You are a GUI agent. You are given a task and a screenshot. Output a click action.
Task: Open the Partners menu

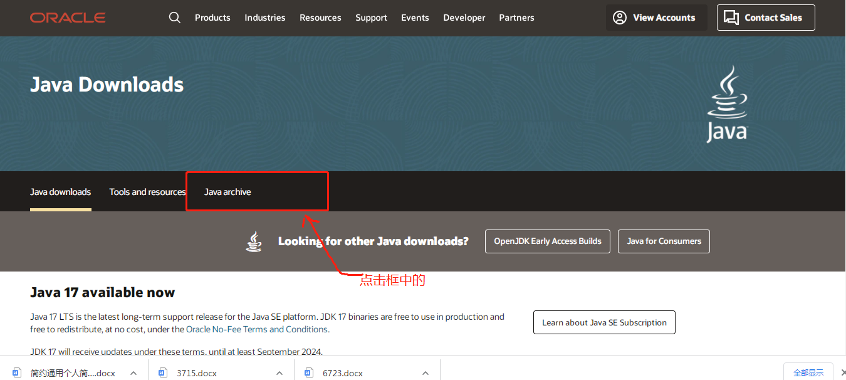click(517, 18)
